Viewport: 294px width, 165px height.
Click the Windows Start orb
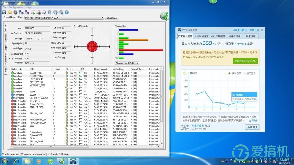pyautogui.click(x=5, y=161)
